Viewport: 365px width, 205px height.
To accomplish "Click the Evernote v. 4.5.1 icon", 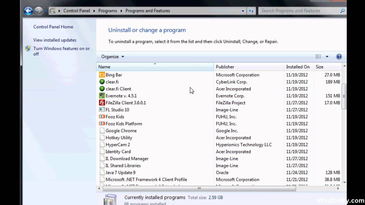I will (102, 96).
